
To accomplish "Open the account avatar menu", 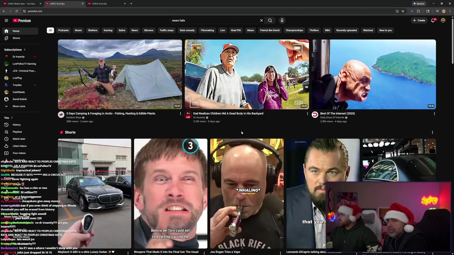I will tap(443, 21).
